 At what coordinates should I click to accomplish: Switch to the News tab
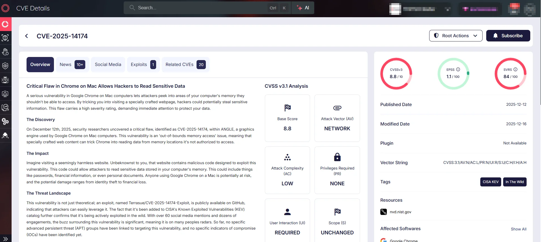(72, 65)
